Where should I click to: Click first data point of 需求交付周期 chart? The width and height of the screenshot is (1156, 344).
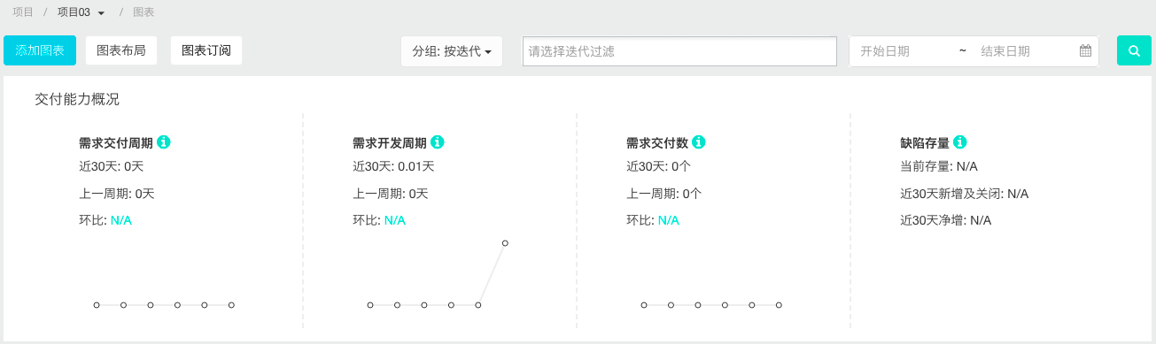click(x=97, y=304)
